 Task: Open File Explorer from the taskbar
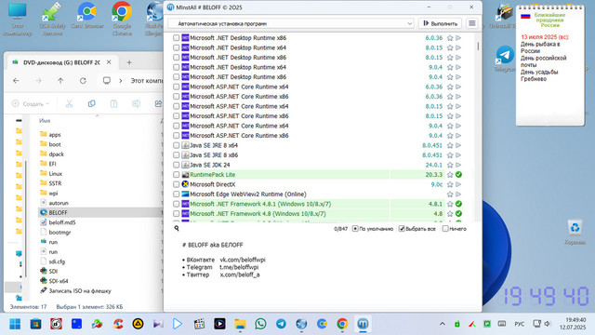point(240,324)
